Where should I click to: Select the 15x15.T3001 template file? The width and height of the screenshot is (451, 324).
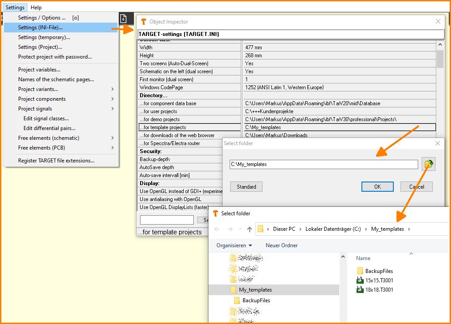tap(379, 280)
